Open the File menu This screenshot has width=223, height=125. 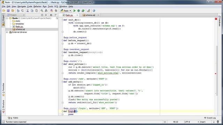click(3, 6)
